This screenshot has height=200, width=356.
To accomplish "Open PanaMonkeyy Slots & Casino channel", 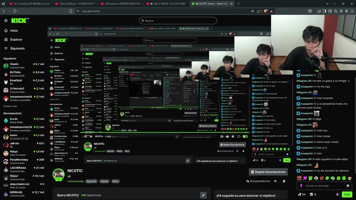I will point(24,161).
